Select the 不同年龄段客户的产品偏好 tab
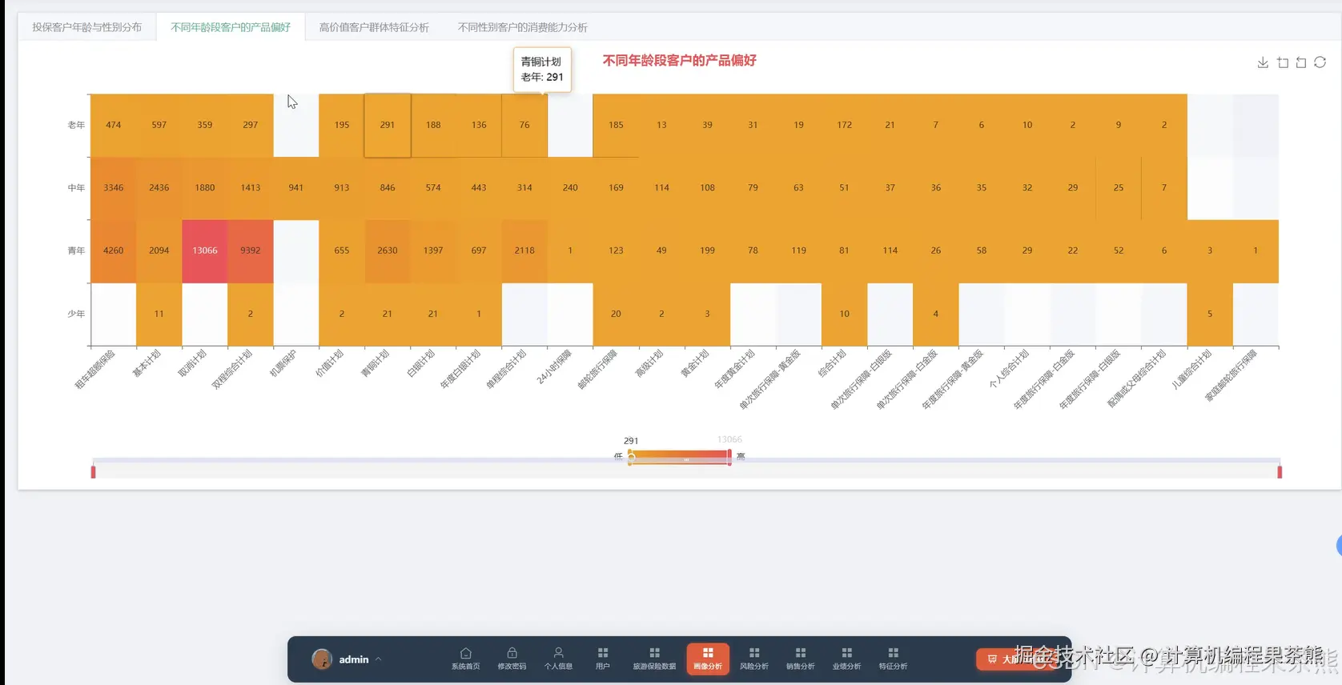Viewport: 1342px width, 685px height. [231, 27]
